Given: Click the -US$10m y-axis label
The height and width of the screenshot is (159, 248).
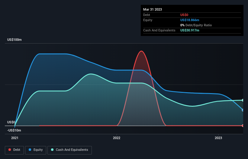Looking at the screenshot, I should (x=14, y=130).
